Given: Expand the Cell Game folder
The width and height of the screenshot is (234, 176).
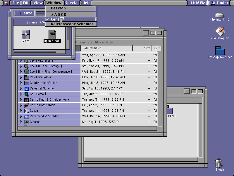Looking at the screenshot, I should tap(21, 94).
